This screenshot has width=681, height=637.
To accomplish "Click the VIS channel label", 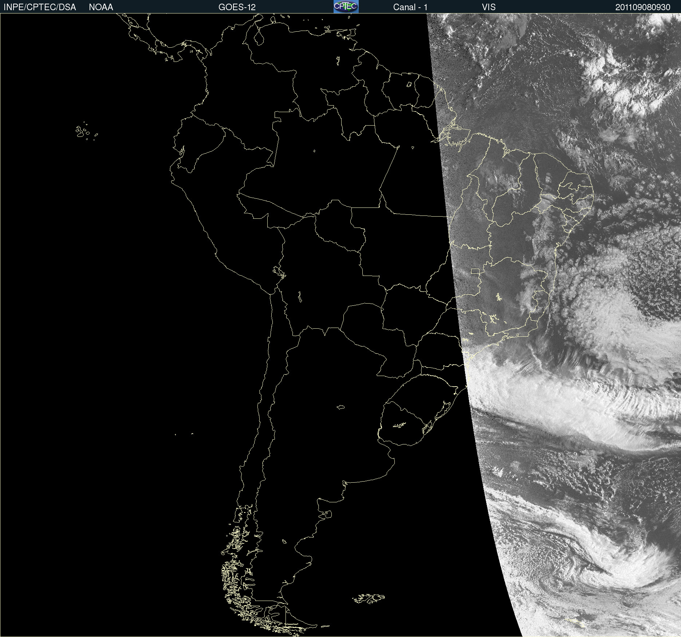I will [x=489, y=7].
